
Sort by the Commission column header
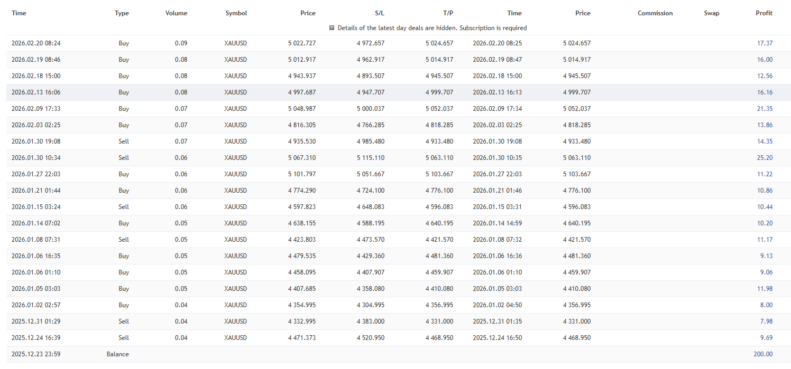click(655, 13)
